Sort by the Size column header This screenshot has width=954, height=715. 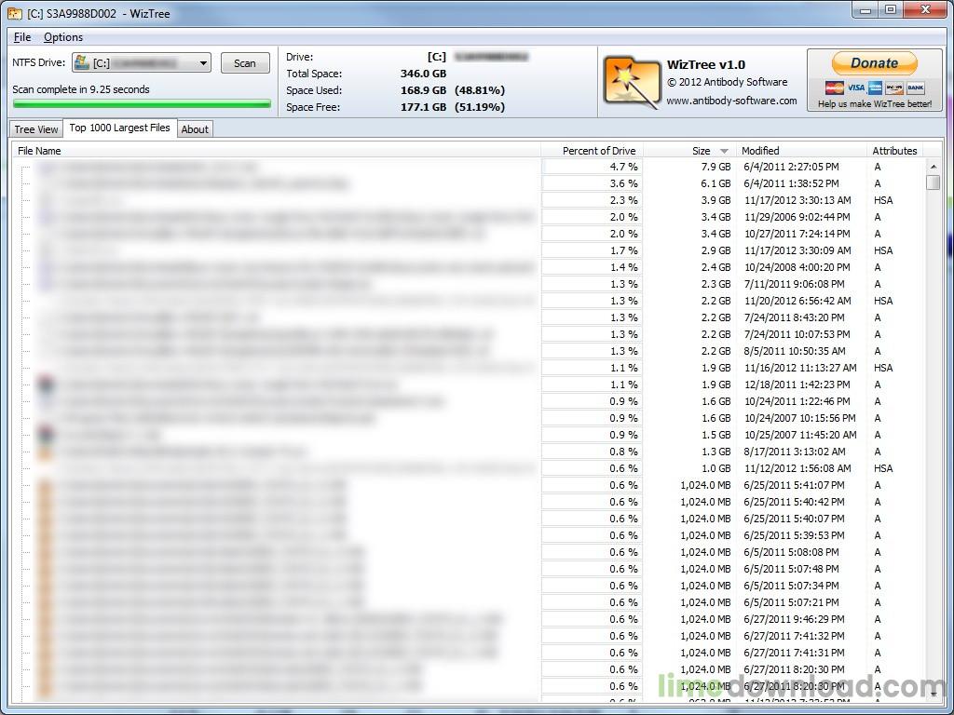[688, 151]
